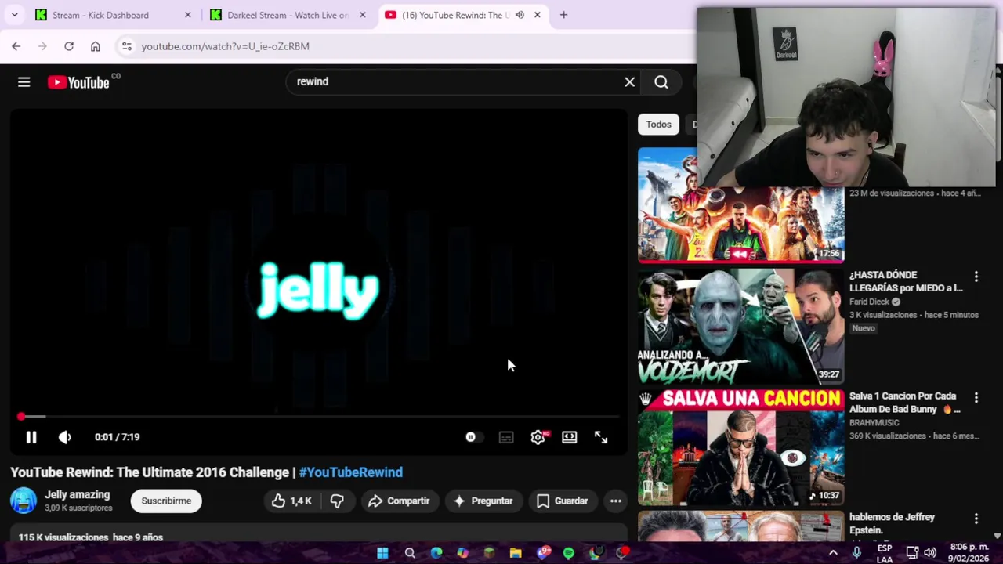
Task: Open Windows taskbar search
Action: coord(410,553)
